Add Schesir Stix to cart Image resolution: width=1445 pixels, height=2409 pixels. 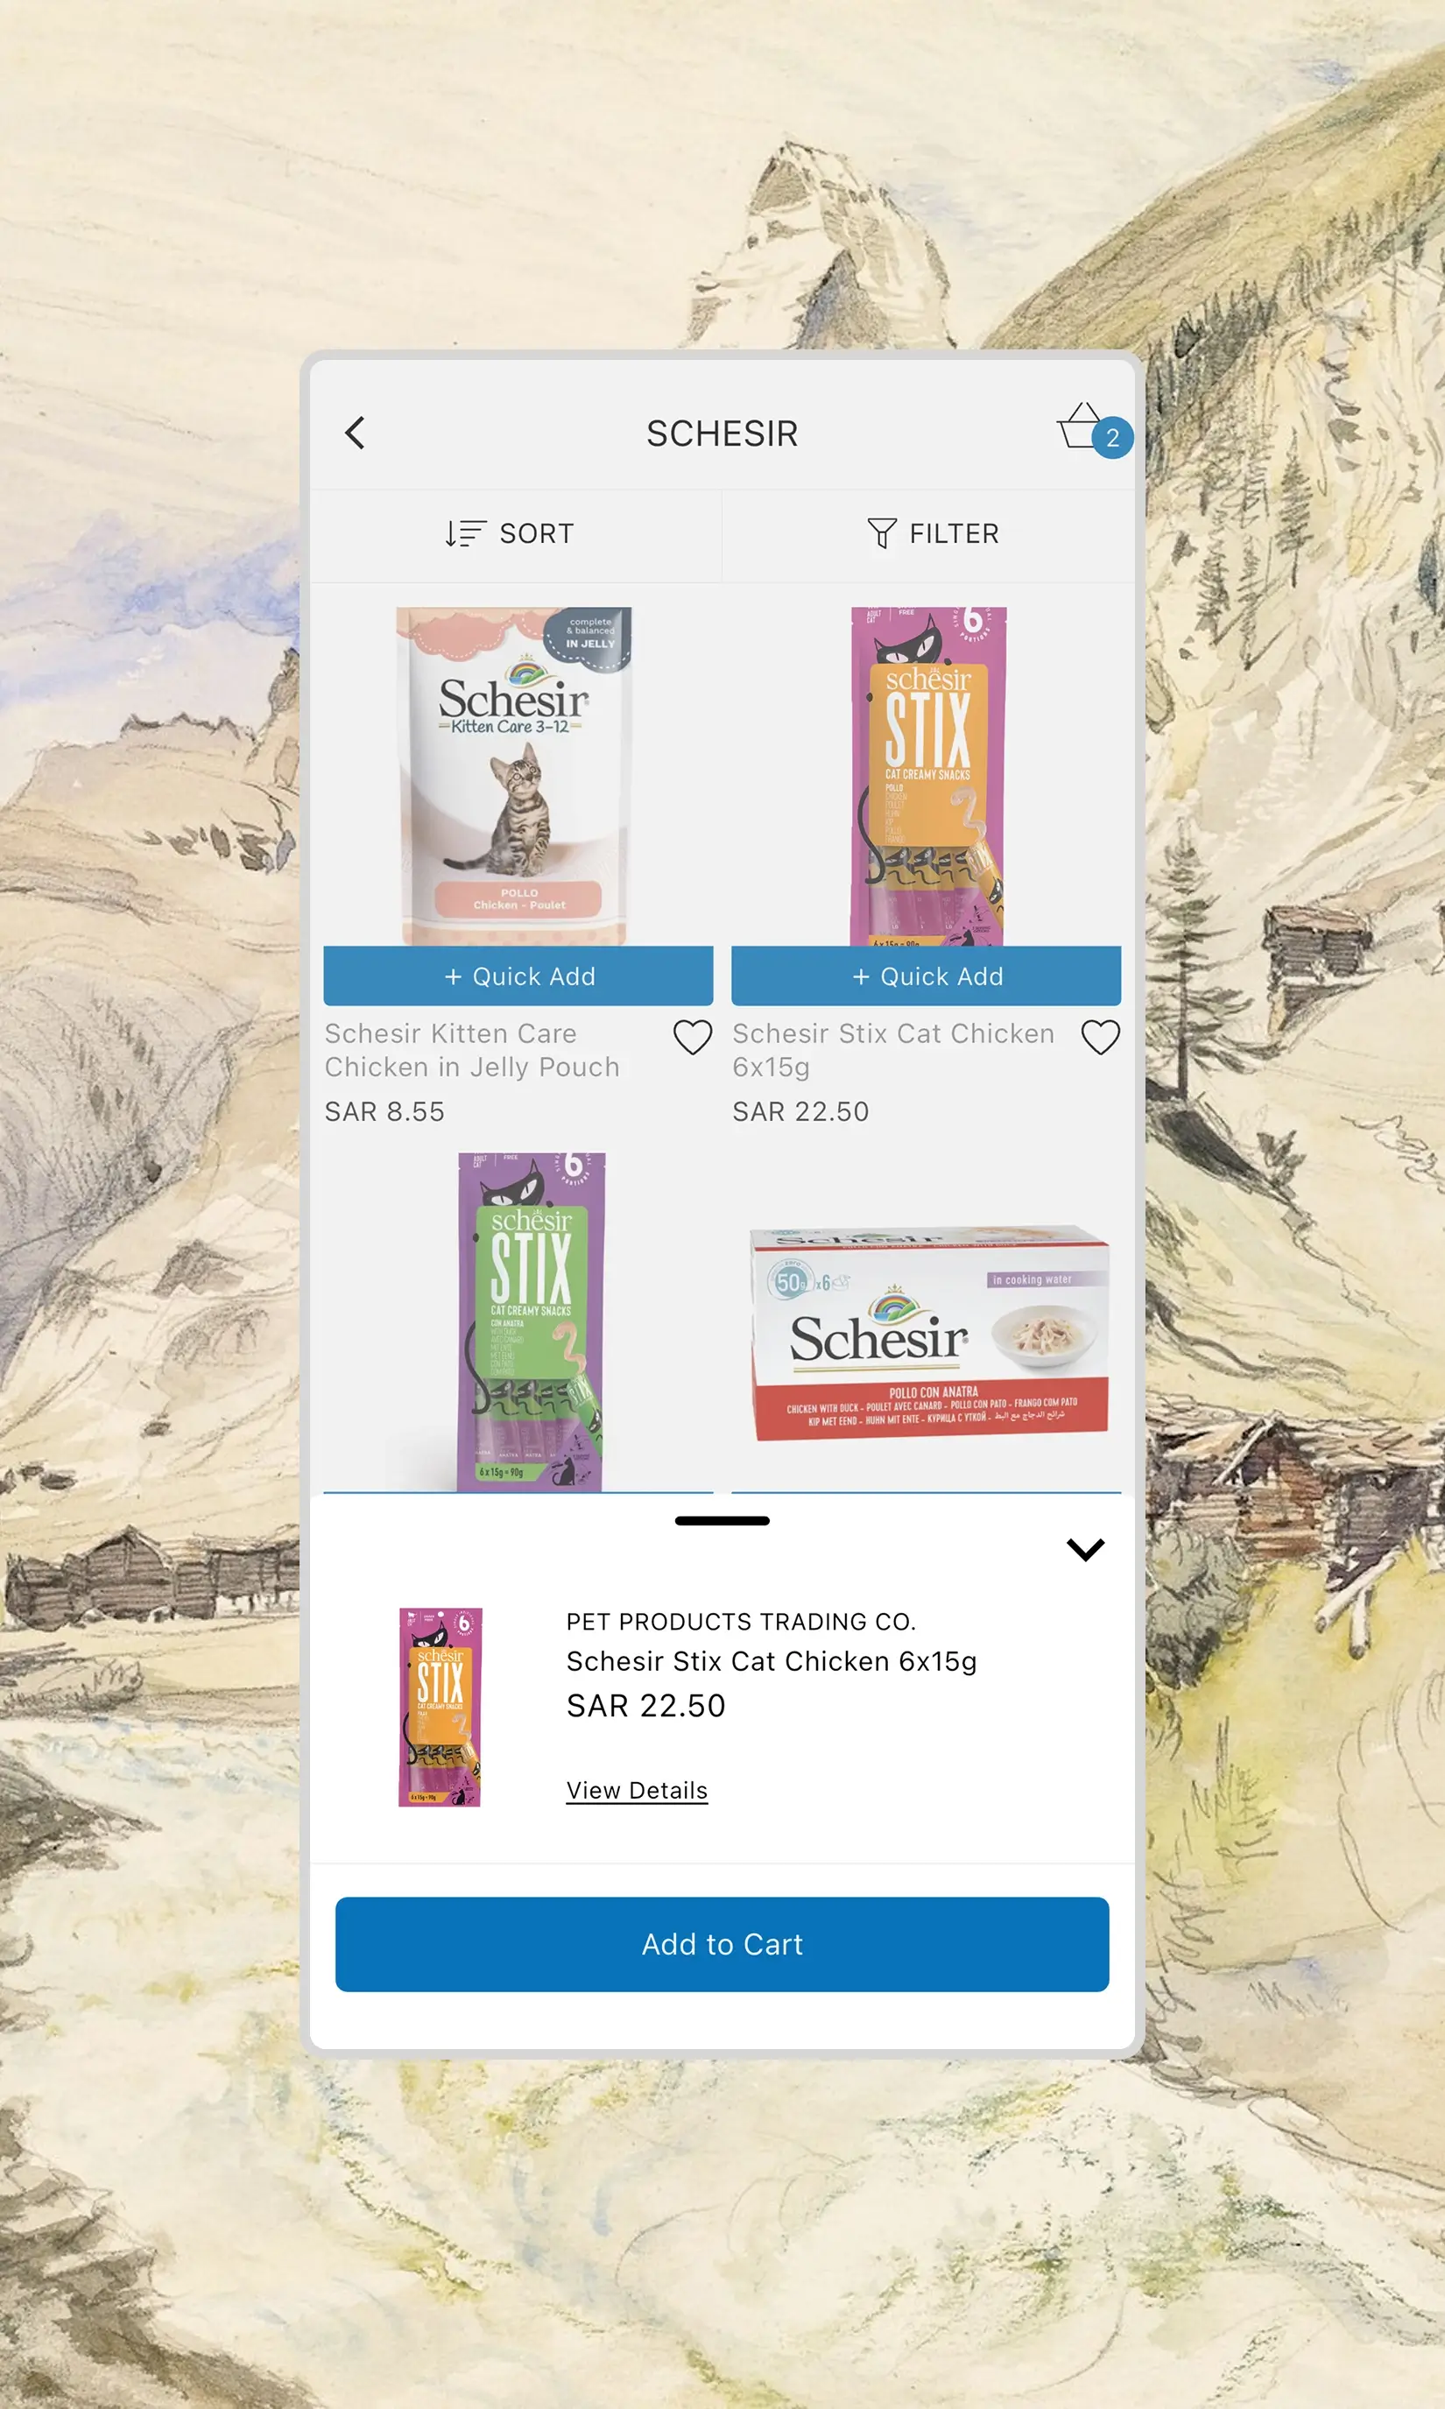pos(722,1944)
